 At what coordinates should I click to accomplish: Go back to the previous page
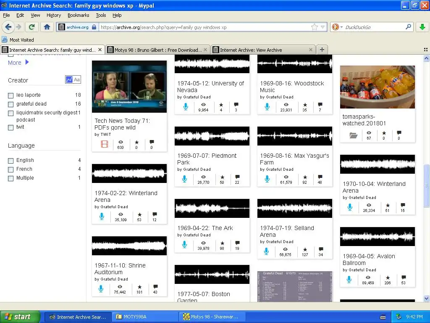8,27
